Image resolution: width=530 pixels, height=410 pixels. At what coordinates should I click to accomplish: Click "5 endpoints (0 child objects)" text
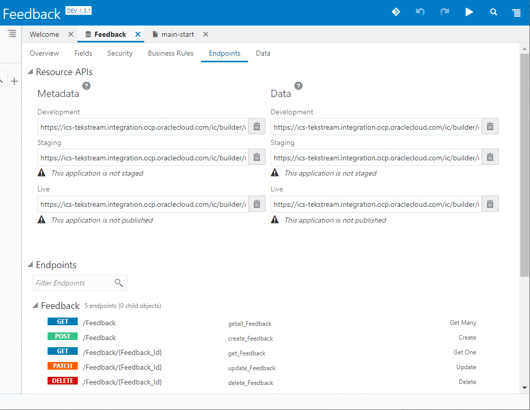123,306
